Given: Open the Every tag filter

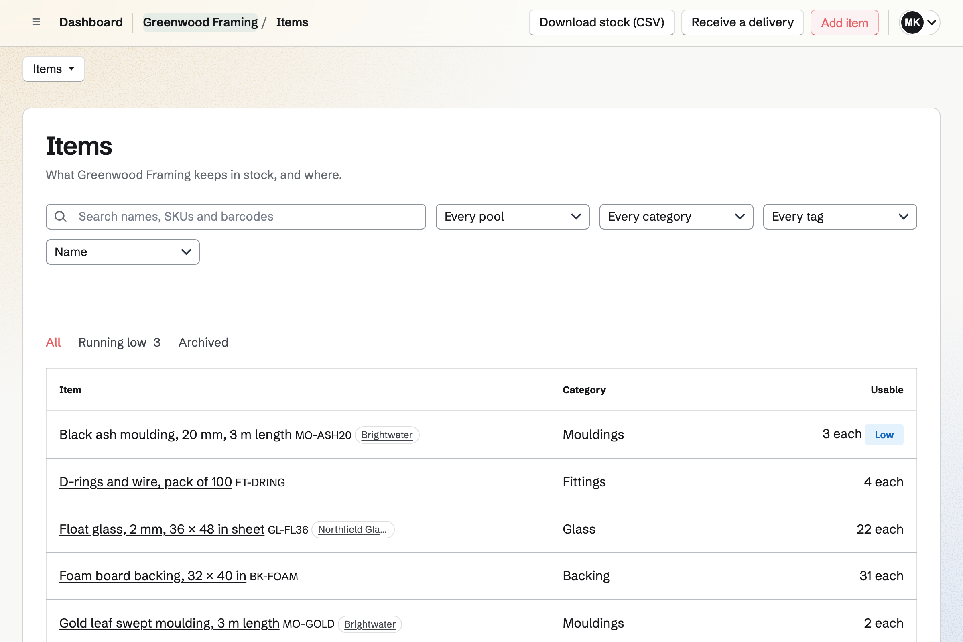Looking at the screenshot, I should (x=840, y=217).
